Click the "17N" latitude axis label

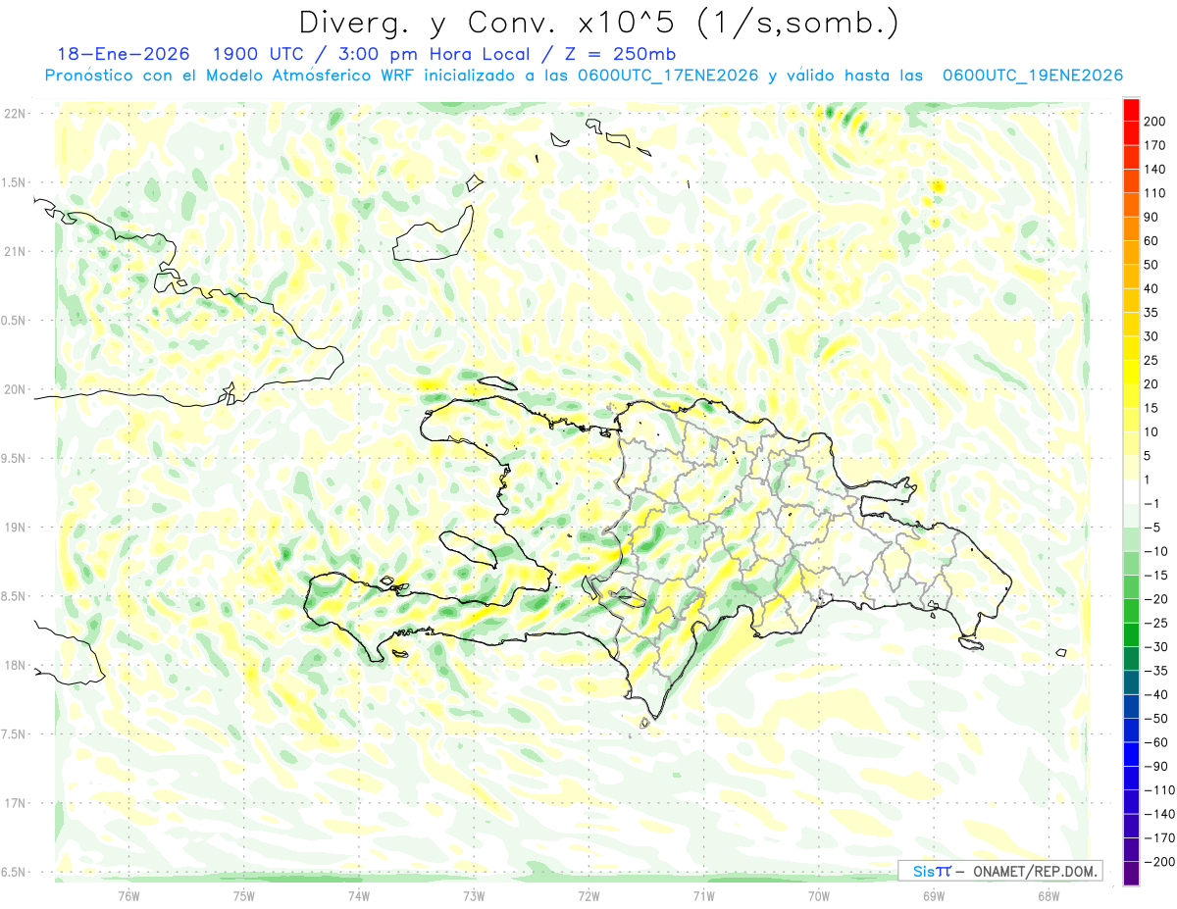click(x=14, y=804)
